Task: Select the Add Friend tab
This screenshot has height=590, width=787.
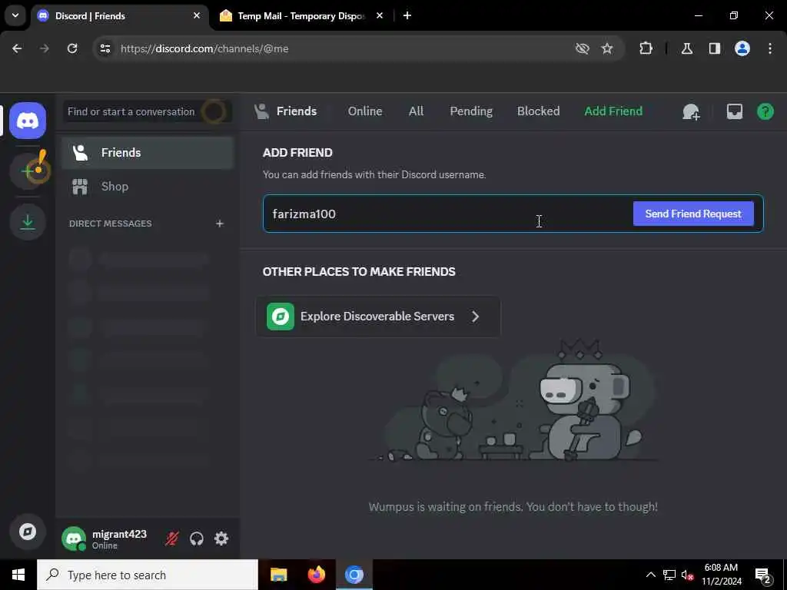Action: 613,111
